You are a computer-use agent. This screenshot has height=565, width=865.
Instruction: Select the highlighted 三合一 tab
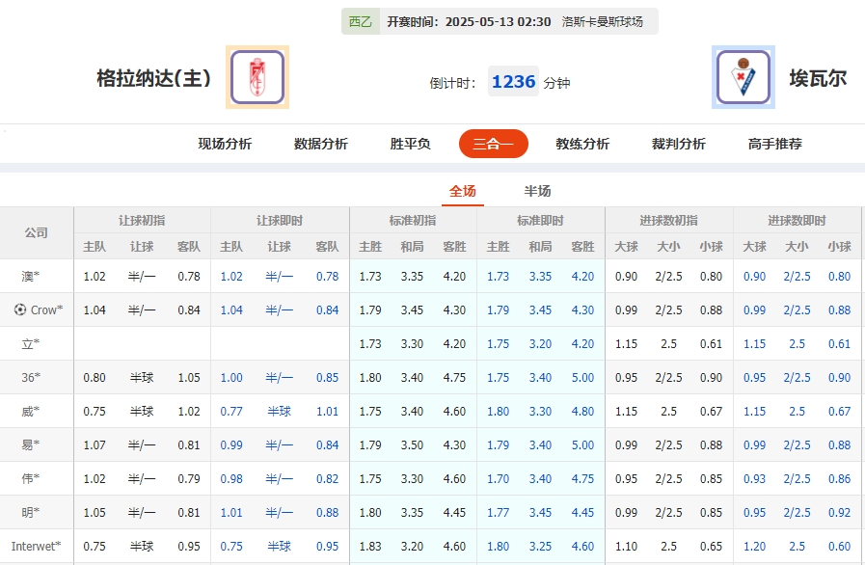click(493, 142)
